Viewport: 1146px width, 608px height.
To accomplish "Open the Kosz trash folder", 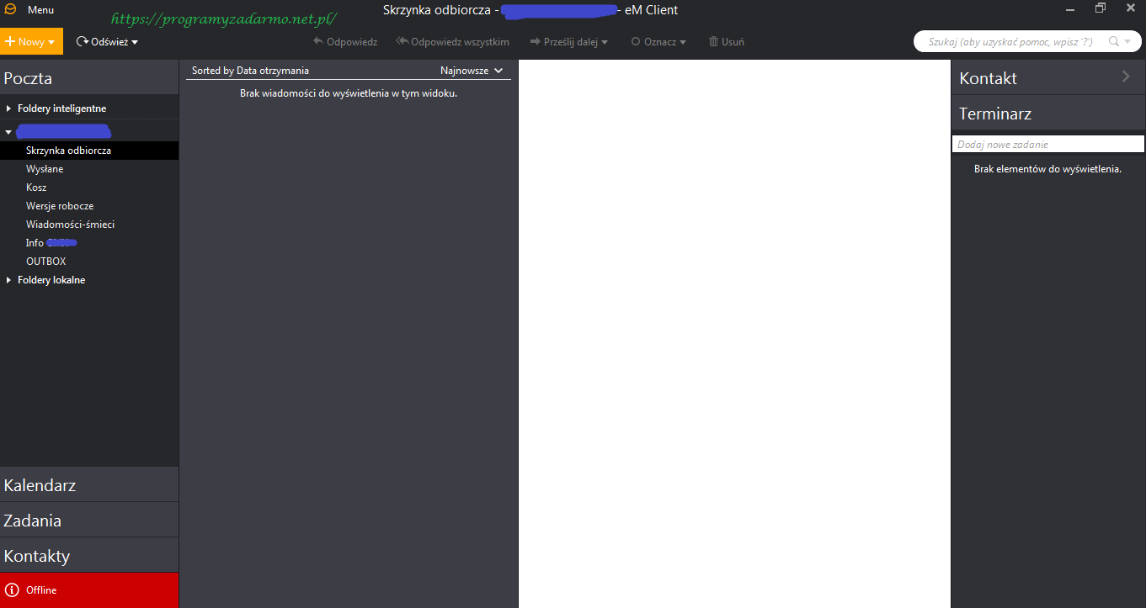I will (36, 188).
